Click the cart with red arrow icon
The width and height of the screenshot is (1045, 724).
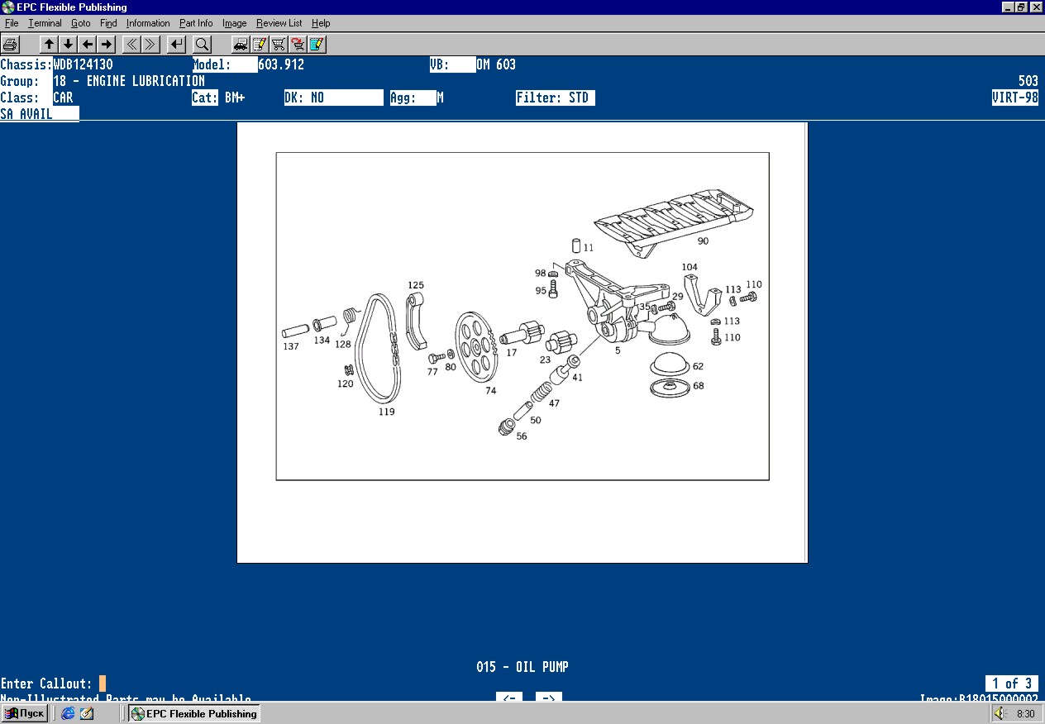tap(298, 44)
